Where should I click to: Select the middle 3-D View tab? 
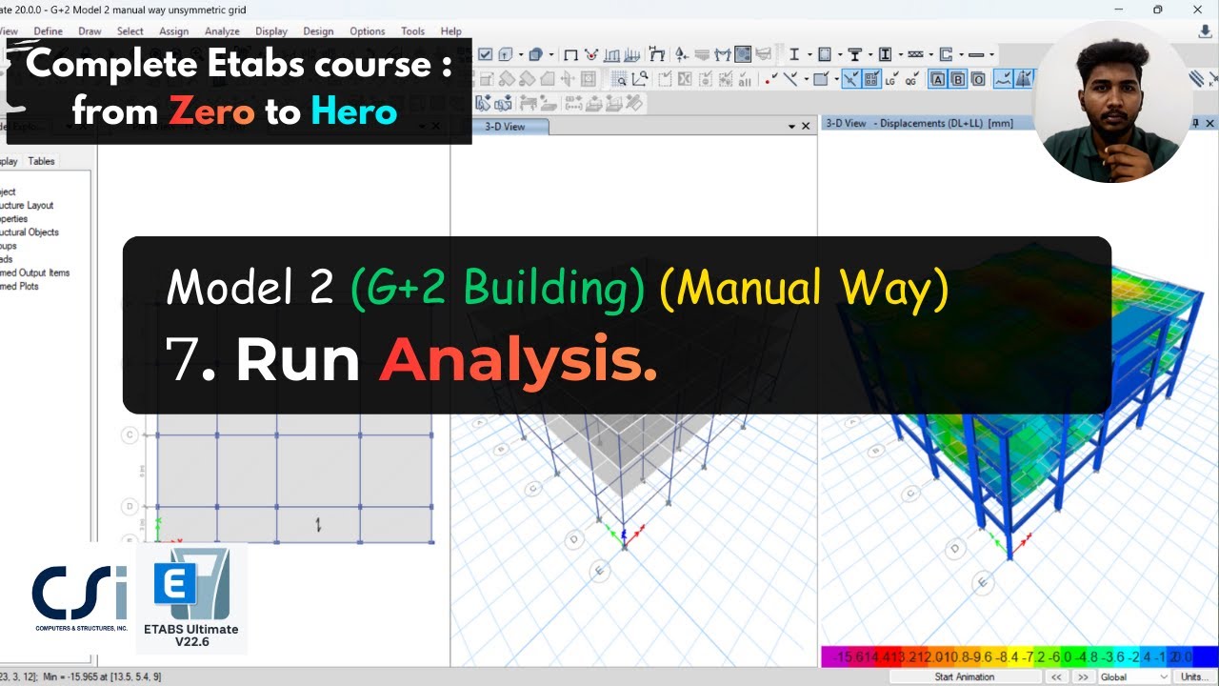(x=505, y=126)
